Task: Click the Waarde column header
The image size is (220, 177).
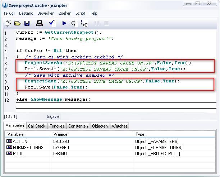Action: point(92,134)
